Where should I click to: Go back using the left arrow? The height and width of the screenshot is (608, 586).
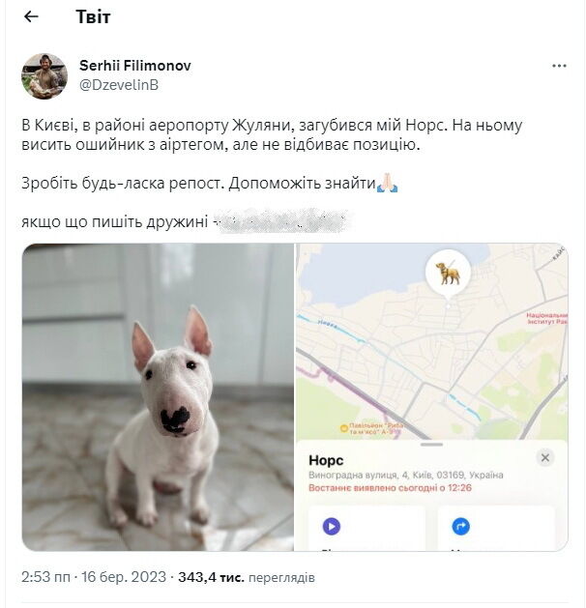31,16
